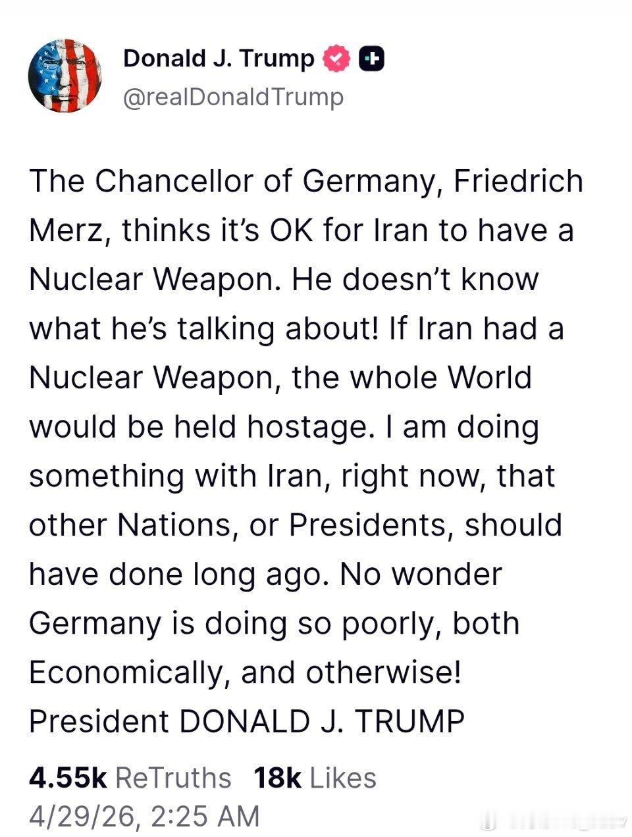Click the black plus badge icon

(x=372, y=59)
